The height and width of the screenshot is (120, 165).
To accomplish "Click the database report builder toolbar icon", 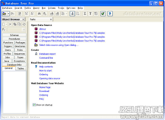I will [x=73, y=14].
